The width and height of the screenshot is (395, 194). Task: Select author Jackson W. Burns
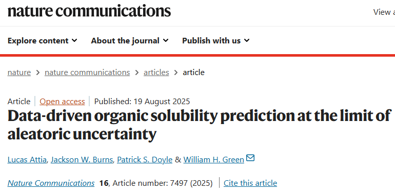pos(82,160)
